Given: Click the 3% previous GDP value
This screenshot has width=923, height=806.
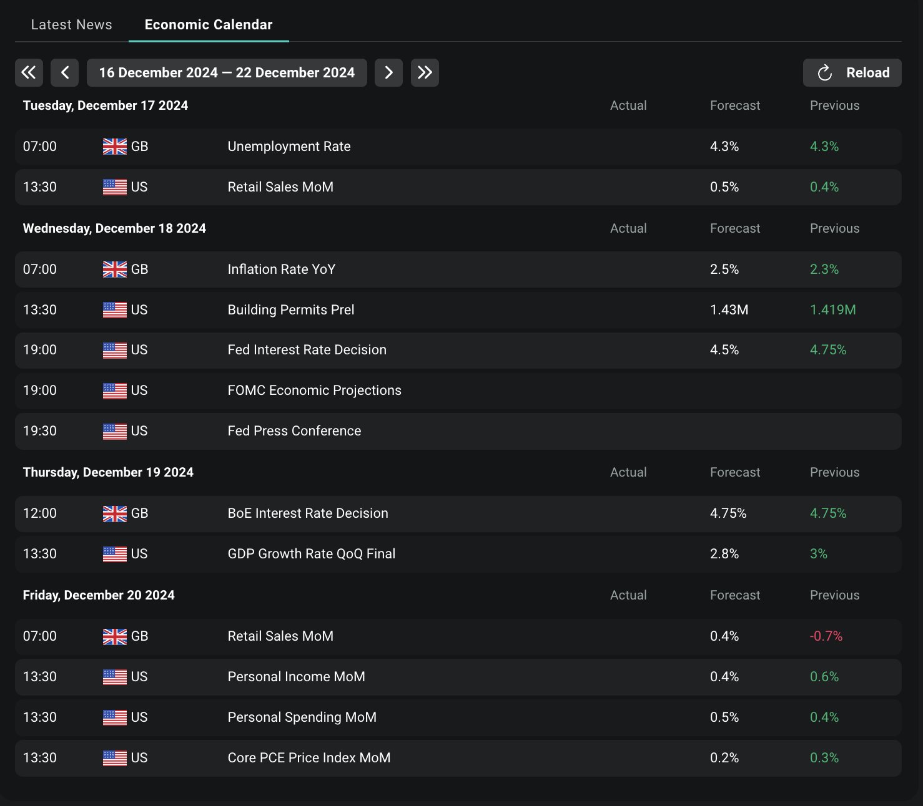Looking at the screenshot, I should pyautogui.click(x=819, y=554).
